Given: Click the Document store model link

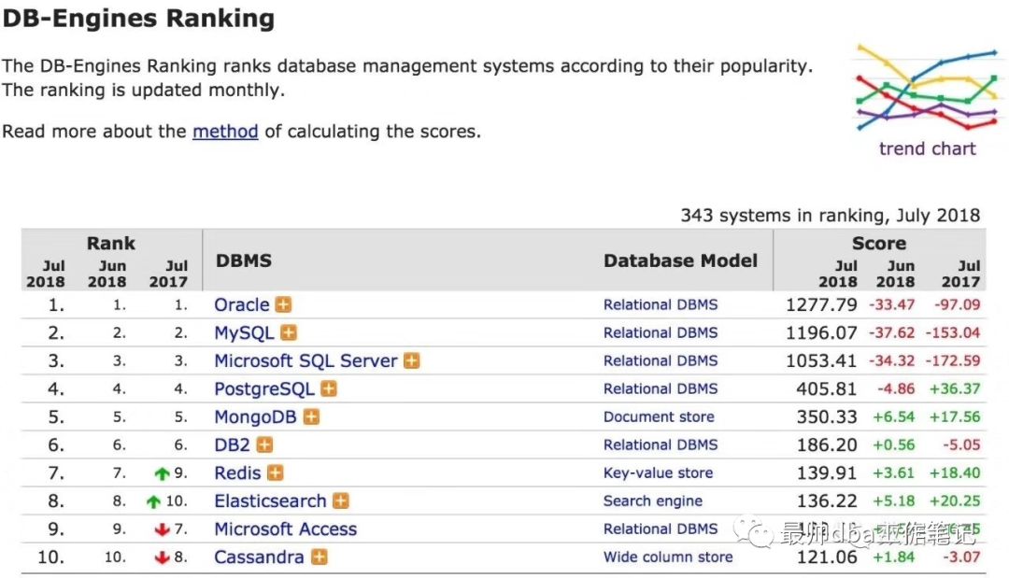Looking at the screenshot, I should [x=659, y=417].
